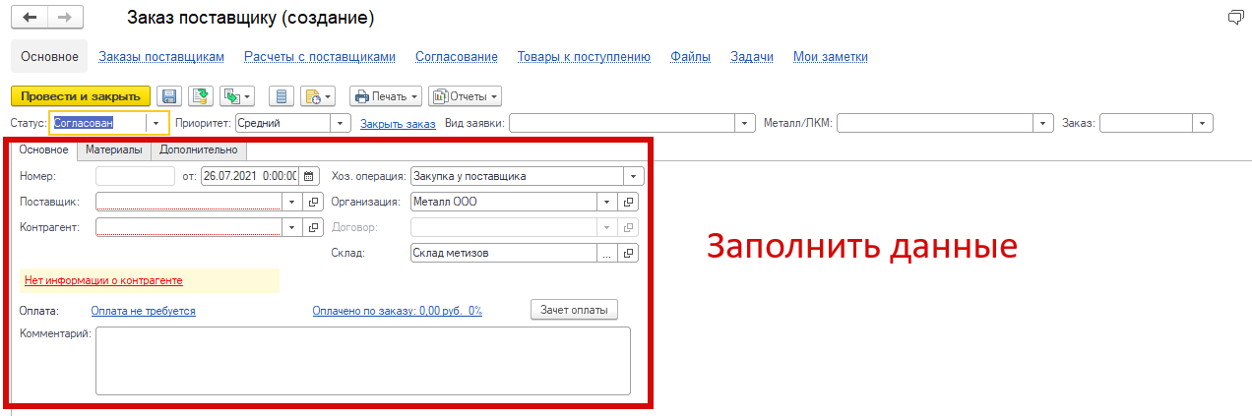Expand the Вид заявки dropdown
The height and width of the screenshot is (416, 1252).
point(744,123)
